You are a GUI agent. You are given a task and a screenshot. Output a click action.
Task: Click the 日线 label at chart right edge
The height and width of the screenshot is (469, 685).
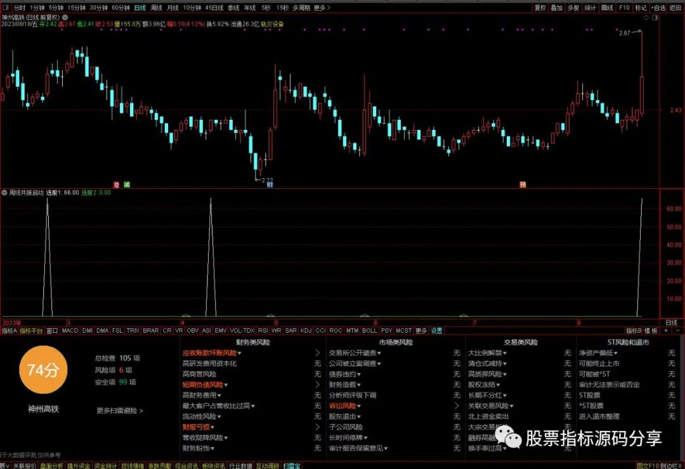671,323
